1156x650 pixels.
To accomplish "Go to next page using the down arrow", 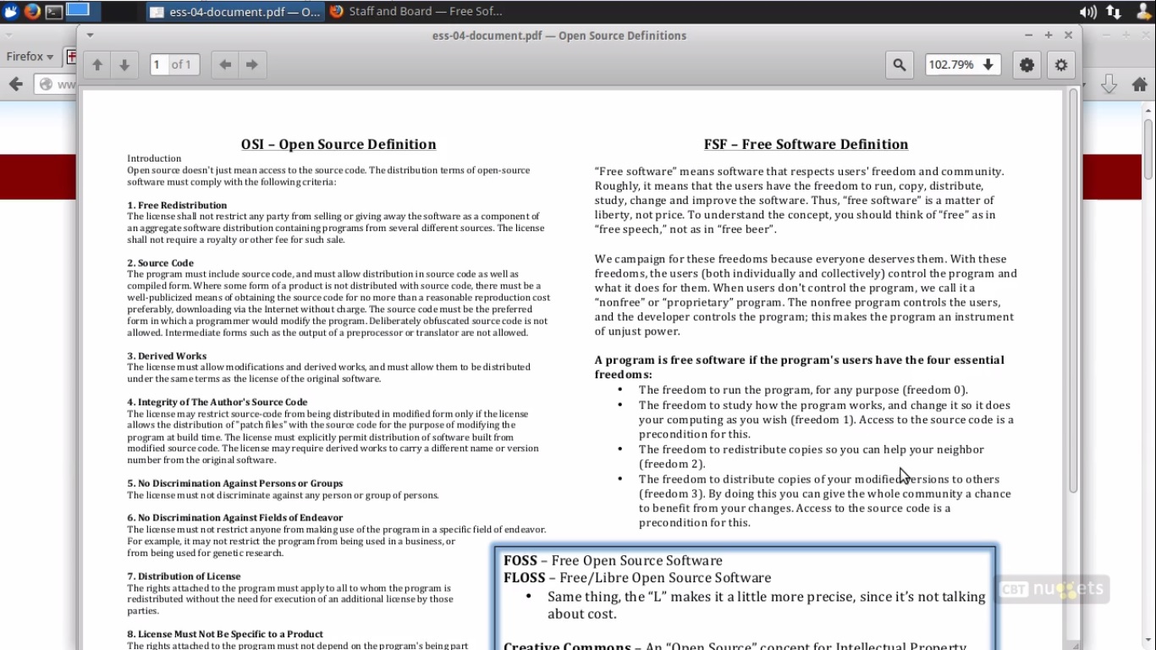I will [124, 65].
